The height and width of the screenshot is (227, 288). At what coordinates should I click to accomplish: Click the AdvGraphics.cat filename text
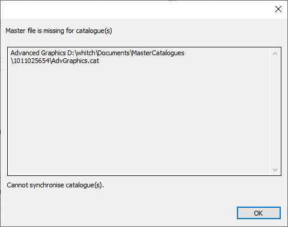pos(75,61)
